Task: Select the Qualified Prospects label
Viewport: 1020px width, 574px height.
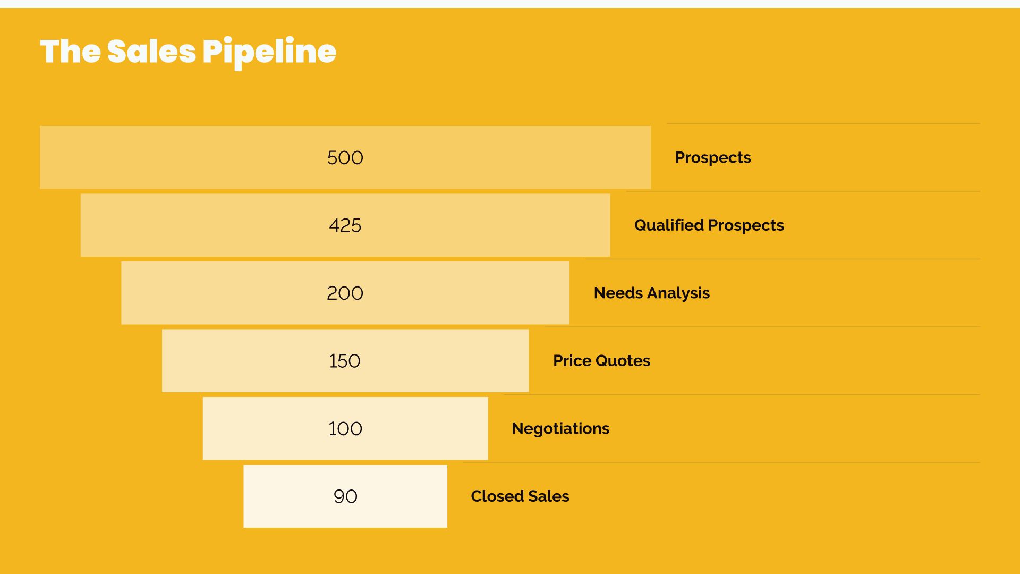Action: (709, 225)
